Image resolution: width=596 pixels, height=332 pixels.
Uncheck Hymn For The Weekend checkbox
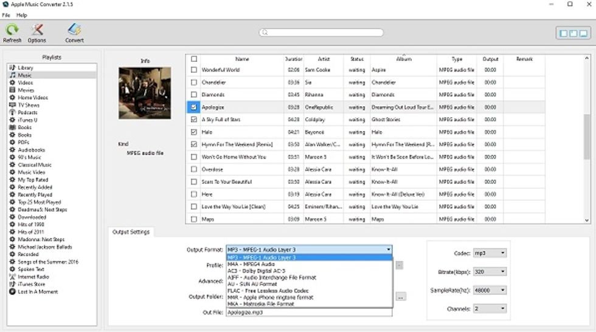tap(194, 144)
